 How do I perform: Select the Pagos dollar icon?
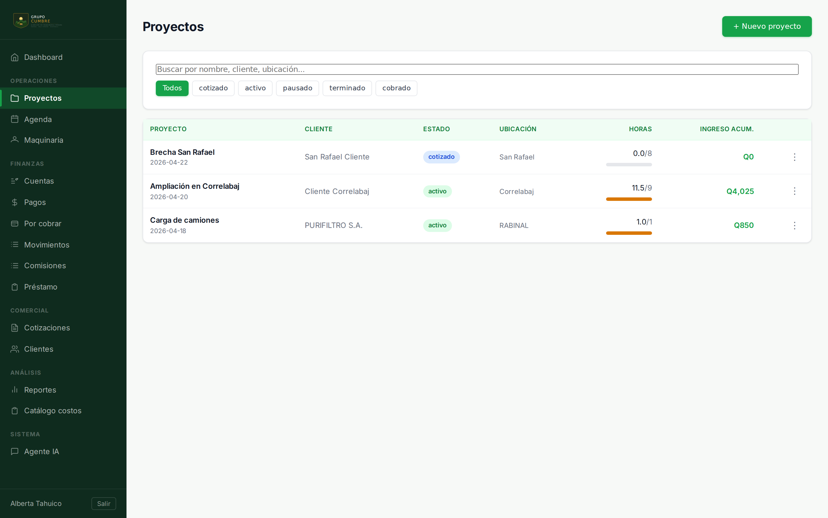(x=14, y=202)
